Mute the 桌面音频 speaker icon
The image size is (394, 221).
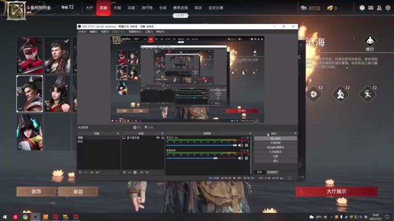pyautogui.click(x=240, y=158)
